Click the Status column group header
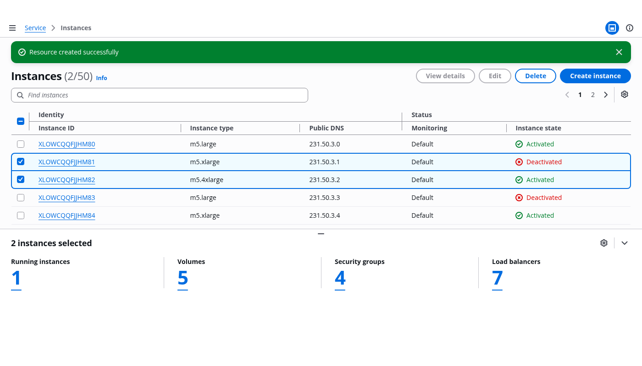642x366 pixels. pyautogui.click(x=422, y=115)
